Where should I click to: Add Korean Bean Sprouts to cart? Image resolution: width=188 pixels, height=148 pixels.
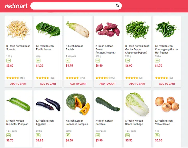pyautogui.click(x=18, y=84)
